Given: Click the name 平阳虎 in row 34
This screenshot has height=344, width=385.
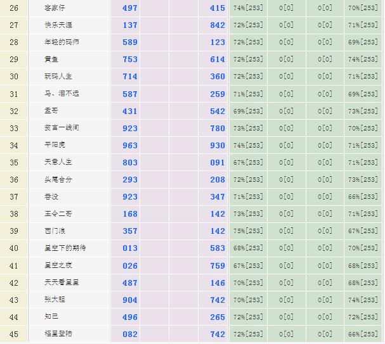Looking at the screenshot, I should (x=54, y=145).
